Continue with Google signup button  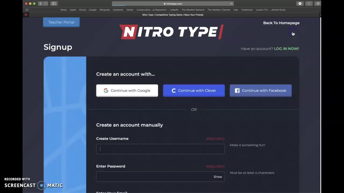point(127,91)
